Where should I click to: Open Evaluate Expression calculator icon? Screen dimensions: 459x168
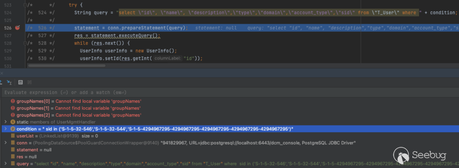click(21, 82)
